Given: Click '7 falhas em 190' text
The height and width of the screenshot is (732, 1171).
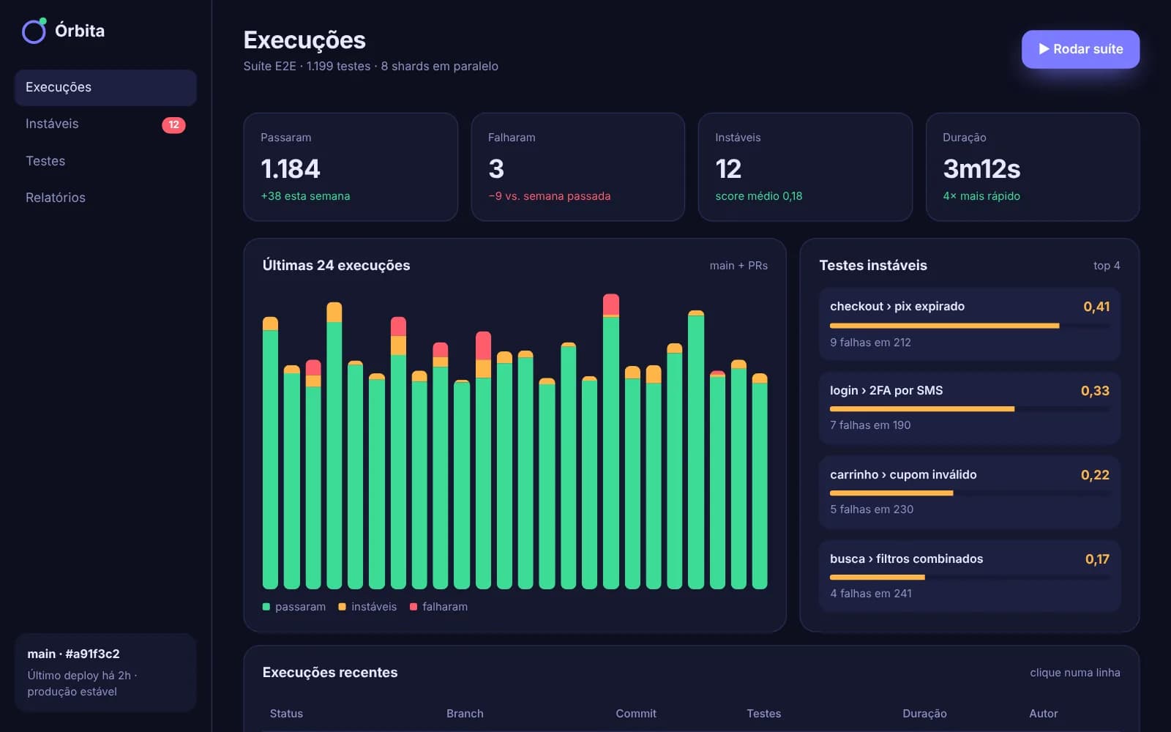Looking at the screenshot, I should [x=870, y=425].
